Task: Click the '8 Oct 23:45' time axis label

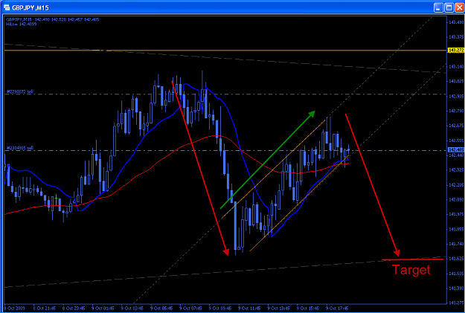Action: 74,309
